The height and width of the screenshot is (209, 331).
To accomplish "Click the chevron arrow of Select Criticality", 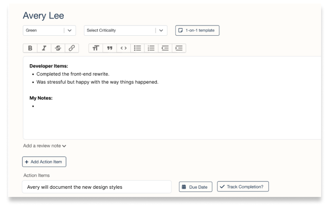I will [161, 31].
